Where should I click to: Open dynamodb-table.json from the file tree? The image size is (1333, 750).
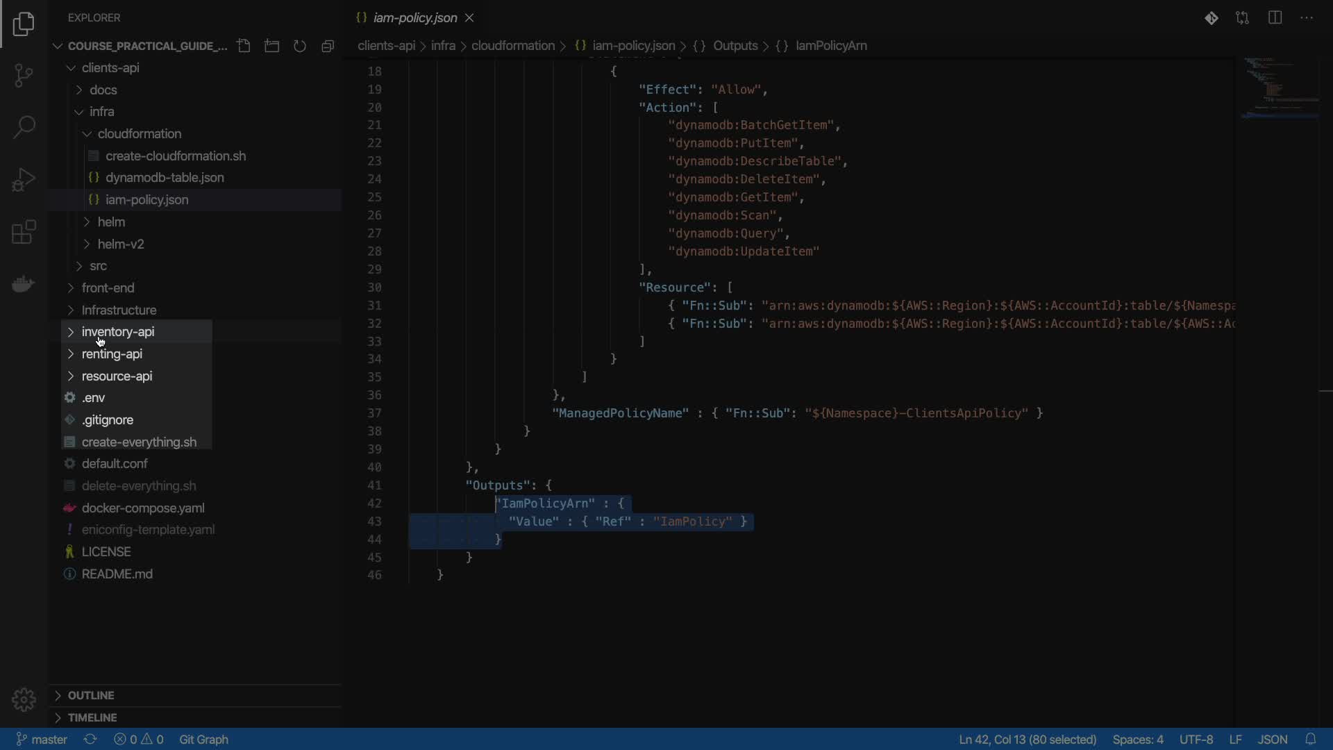pyautogui.click(x=165, y=178)
